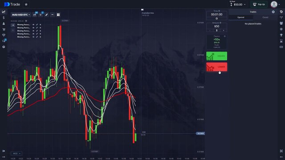Decrease the trade amount with minus button
This screenshot has width=285, height=160.
210,30
